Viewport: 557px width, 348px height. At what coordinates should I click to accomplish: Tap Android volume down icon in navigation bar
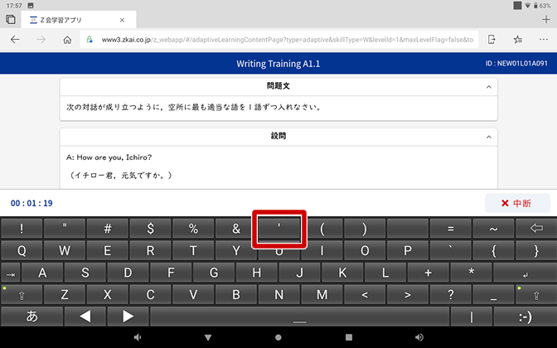(x=138, y=337)
